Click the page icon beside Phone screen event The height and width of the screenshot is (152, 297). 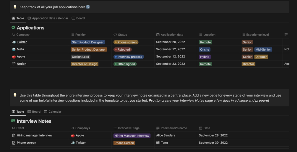(14, 143)
